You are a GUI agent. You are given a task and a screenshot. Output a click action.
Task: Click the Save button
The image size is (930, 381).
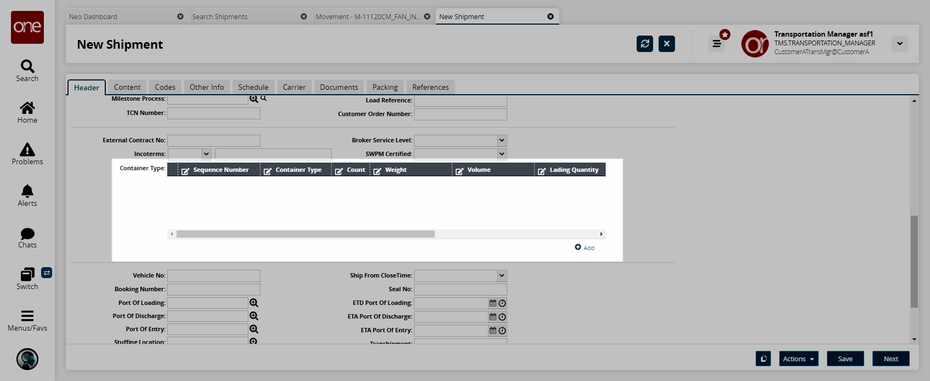point(845,359)
